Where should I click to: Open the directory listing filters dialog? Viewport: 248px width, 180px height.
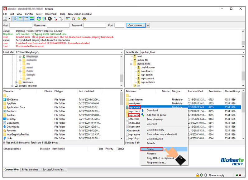[x=68, y=19]
